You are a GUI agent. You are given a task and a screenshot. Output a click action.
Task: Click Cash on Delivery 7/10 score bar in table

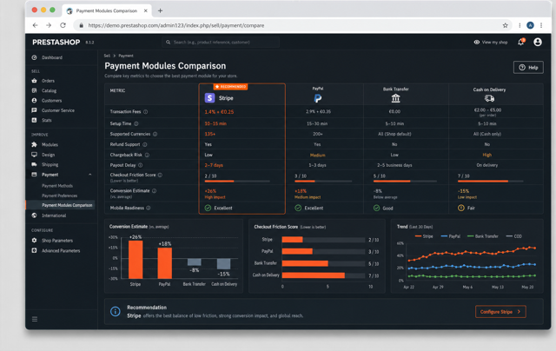click(x=491, y=182)
